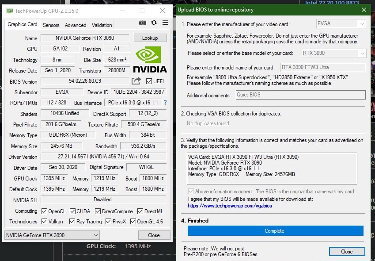
Task: Click the Name field NVIDIA GeForce RTX 3090
Action: pyautogui.click(x=85, y=38)
